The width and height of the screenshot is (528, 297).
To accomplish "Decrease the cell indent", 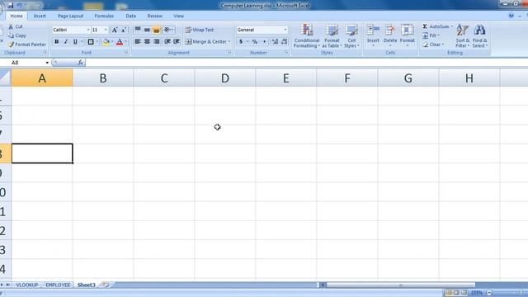I will (167, 41).
